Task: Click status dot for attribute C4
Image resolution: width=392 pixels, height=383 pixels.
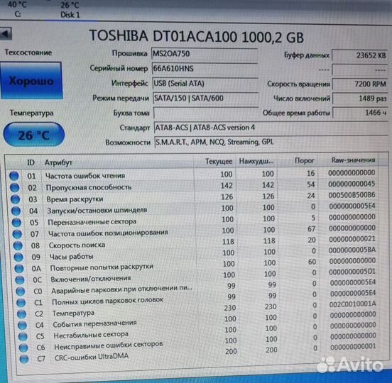Action: [x=22, y=326]
